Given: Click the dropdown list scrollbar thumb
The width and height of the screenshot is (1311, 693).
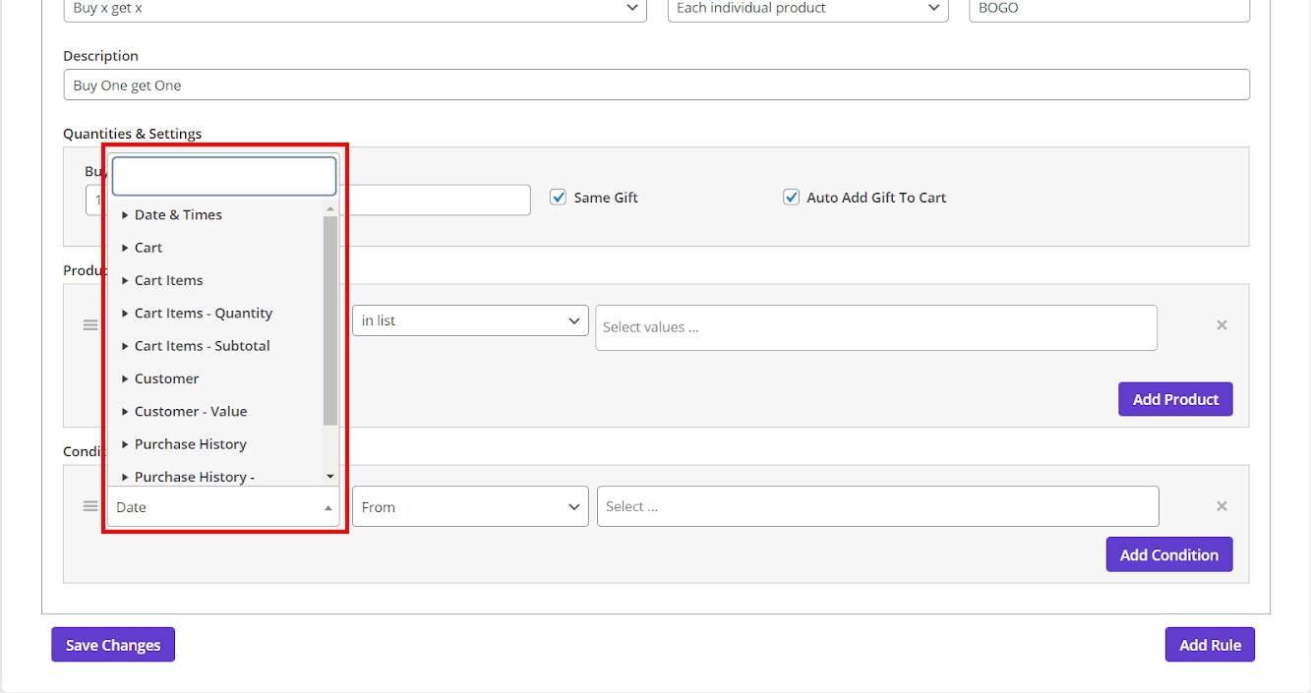Looking at the screenshot, I should (x=330, y=319).
